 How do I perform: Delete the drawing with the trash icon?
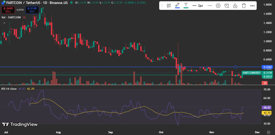coord(244,6)
